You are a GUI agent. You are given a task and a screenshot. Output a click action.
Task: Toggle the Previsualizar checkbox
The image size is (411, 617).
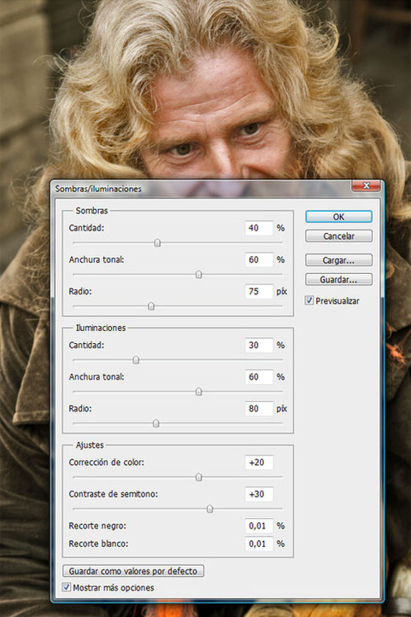(309, 300)
